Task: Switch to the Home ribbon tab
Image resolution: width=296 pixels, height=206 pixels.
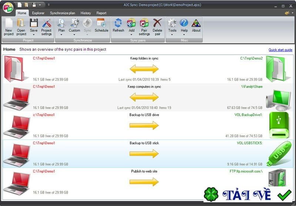Action: [22, 13]
